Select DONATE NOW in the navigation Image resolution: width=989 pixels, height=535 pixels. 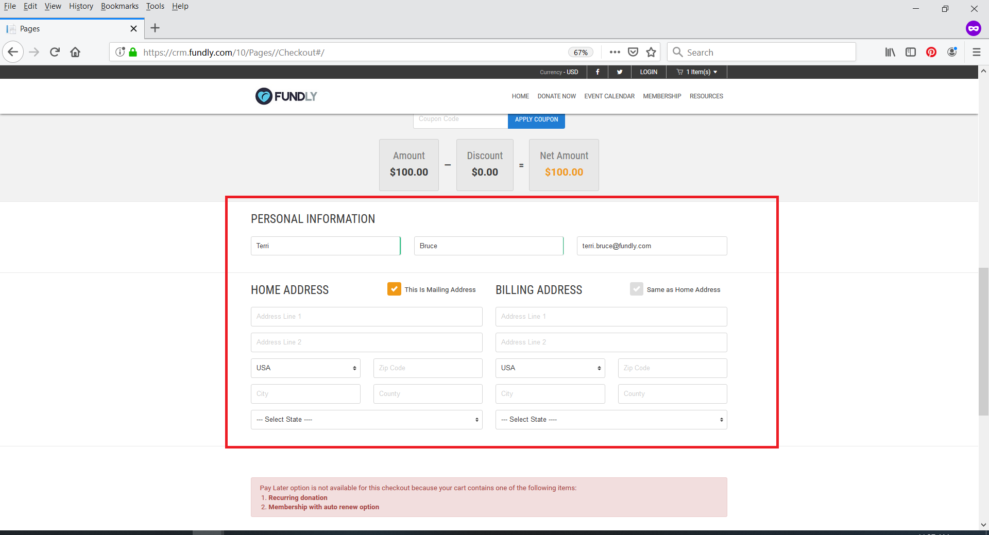[556, 96]
